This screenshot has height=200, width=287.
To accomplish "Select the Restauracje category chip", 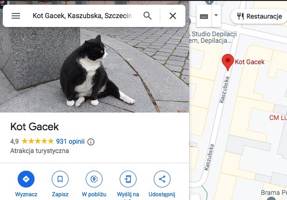I will (260, 16).
